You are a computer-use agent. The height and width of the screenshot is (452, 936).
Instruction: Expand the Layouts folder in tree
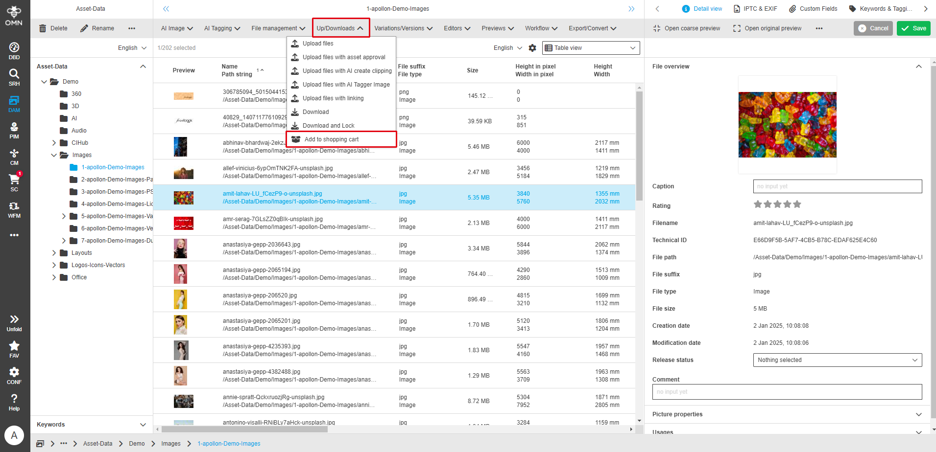tap(54, 253)
